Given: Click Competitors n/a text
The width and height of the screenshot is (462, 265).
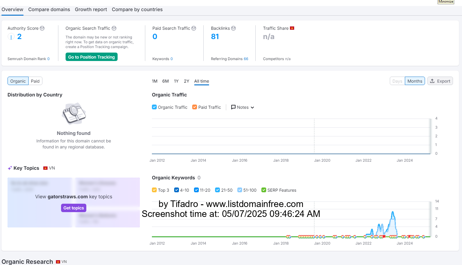Looking at the screenshot, I should coord(277,59).
